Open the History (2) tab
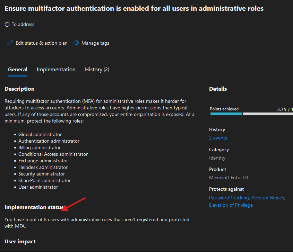 point(97,70)
